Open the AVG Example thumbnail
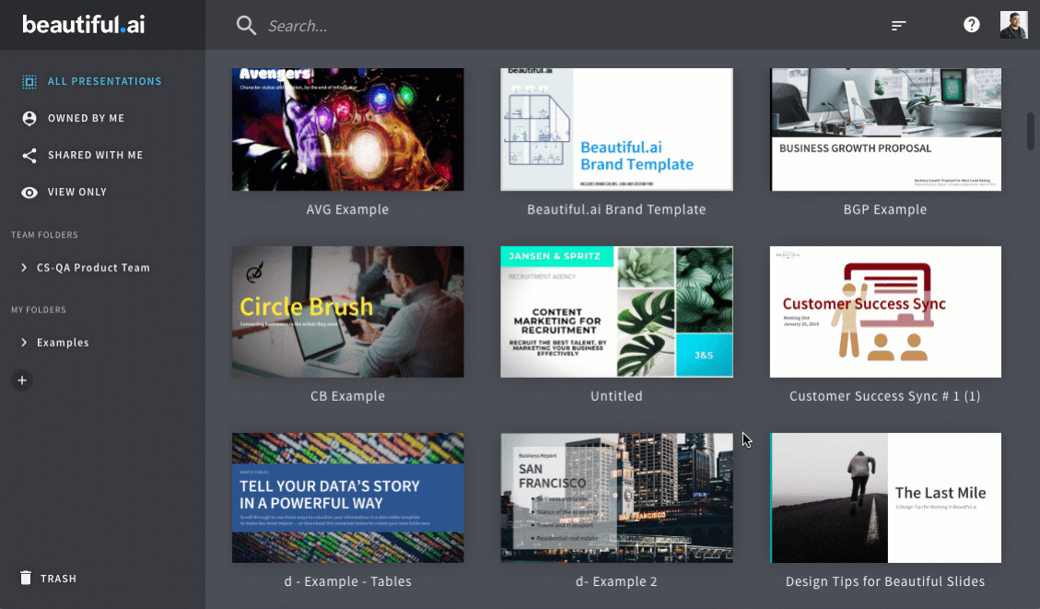The height and width of the screenshot is (609, 1040). (347, 129)
